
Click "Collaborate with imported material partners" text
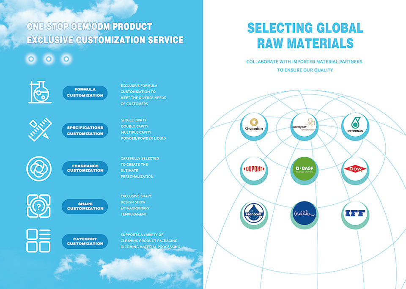[x=304, y=62]
